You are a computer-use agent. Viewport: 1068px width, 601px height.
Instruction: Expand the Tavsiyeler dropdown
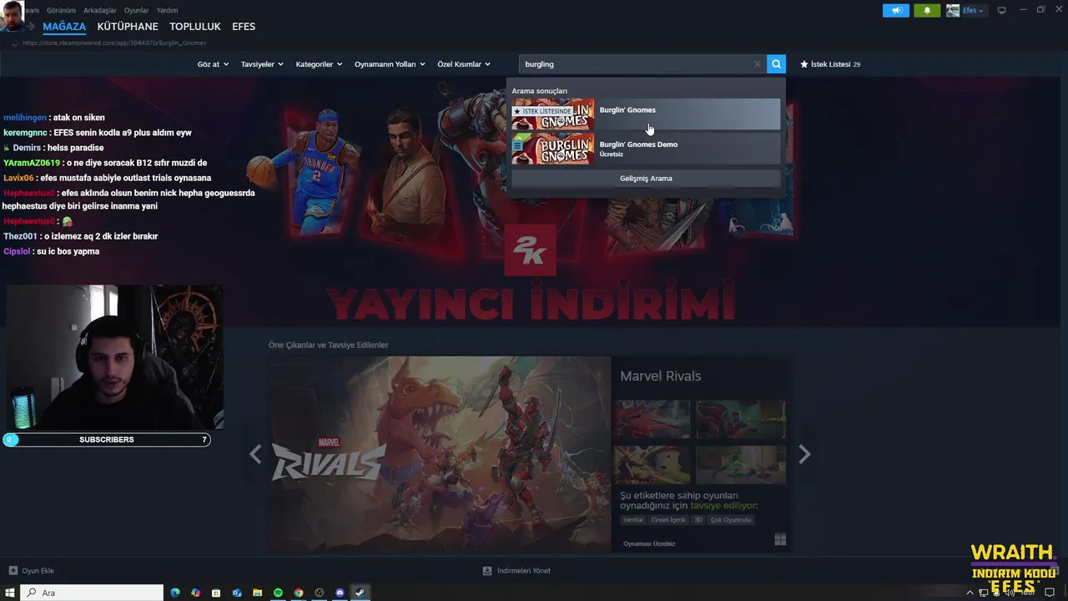pos(262,64)
